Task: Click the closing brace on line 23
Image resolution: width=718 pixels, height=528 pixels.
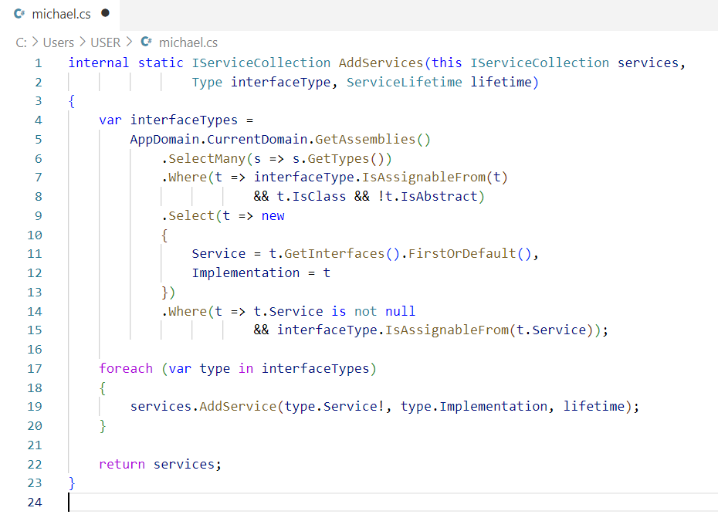Action: click(x=72, y=483)
